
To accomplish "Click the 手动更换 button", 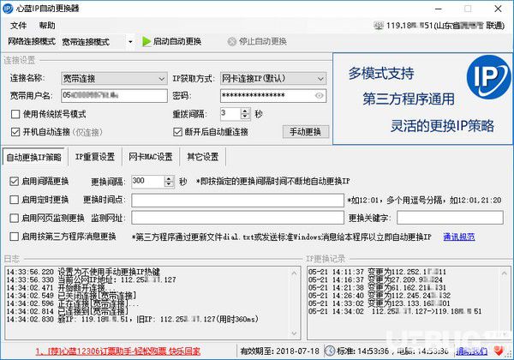I will click(x=306, y=132).
